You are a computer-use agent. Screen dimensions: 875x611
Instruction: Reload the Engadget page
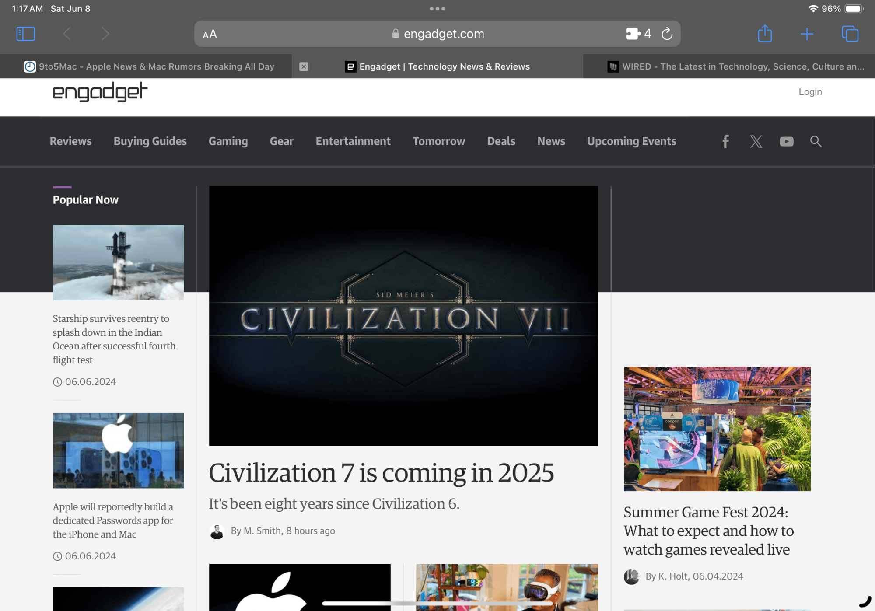coord(667,34)
